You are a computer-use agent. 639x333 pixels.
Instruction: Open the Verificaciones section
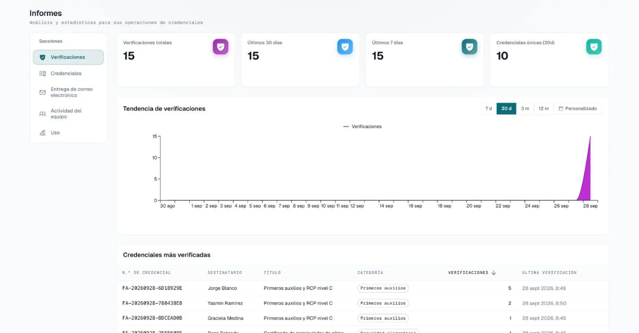(x=68, y=57)
